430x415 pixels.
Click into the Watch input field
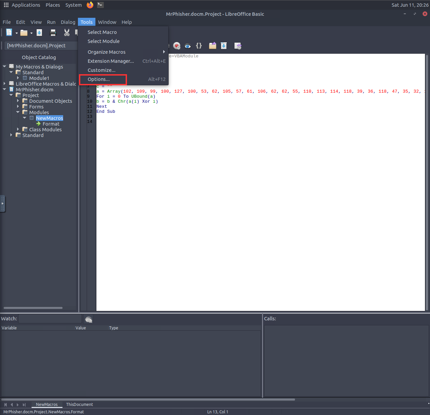pos(50,319)
